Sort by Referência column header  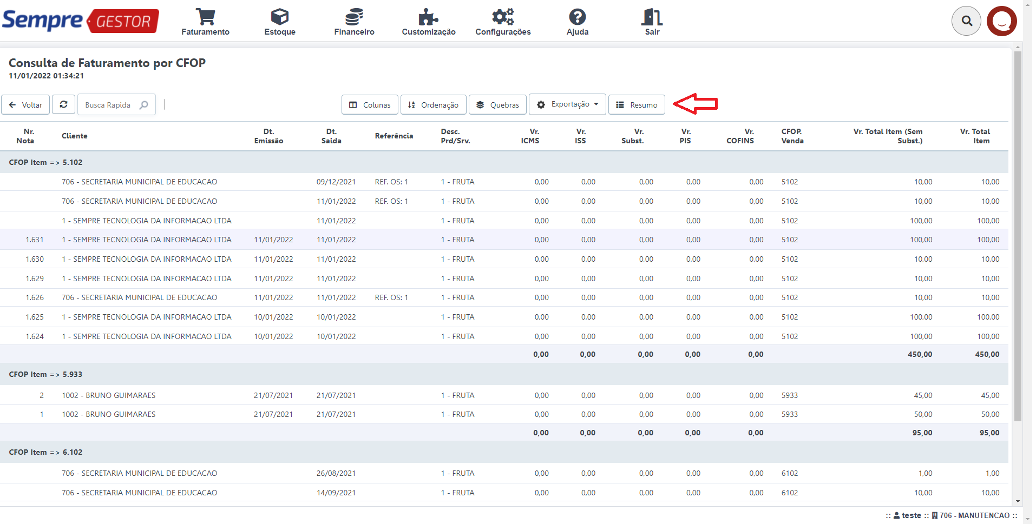pos(394,136)
